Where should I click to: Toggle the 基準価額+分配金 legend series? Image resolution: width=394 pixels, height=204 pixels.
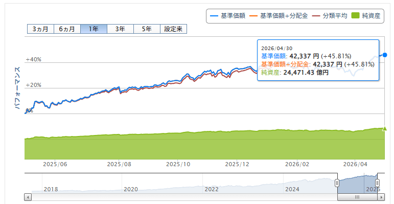coord(279,16)
